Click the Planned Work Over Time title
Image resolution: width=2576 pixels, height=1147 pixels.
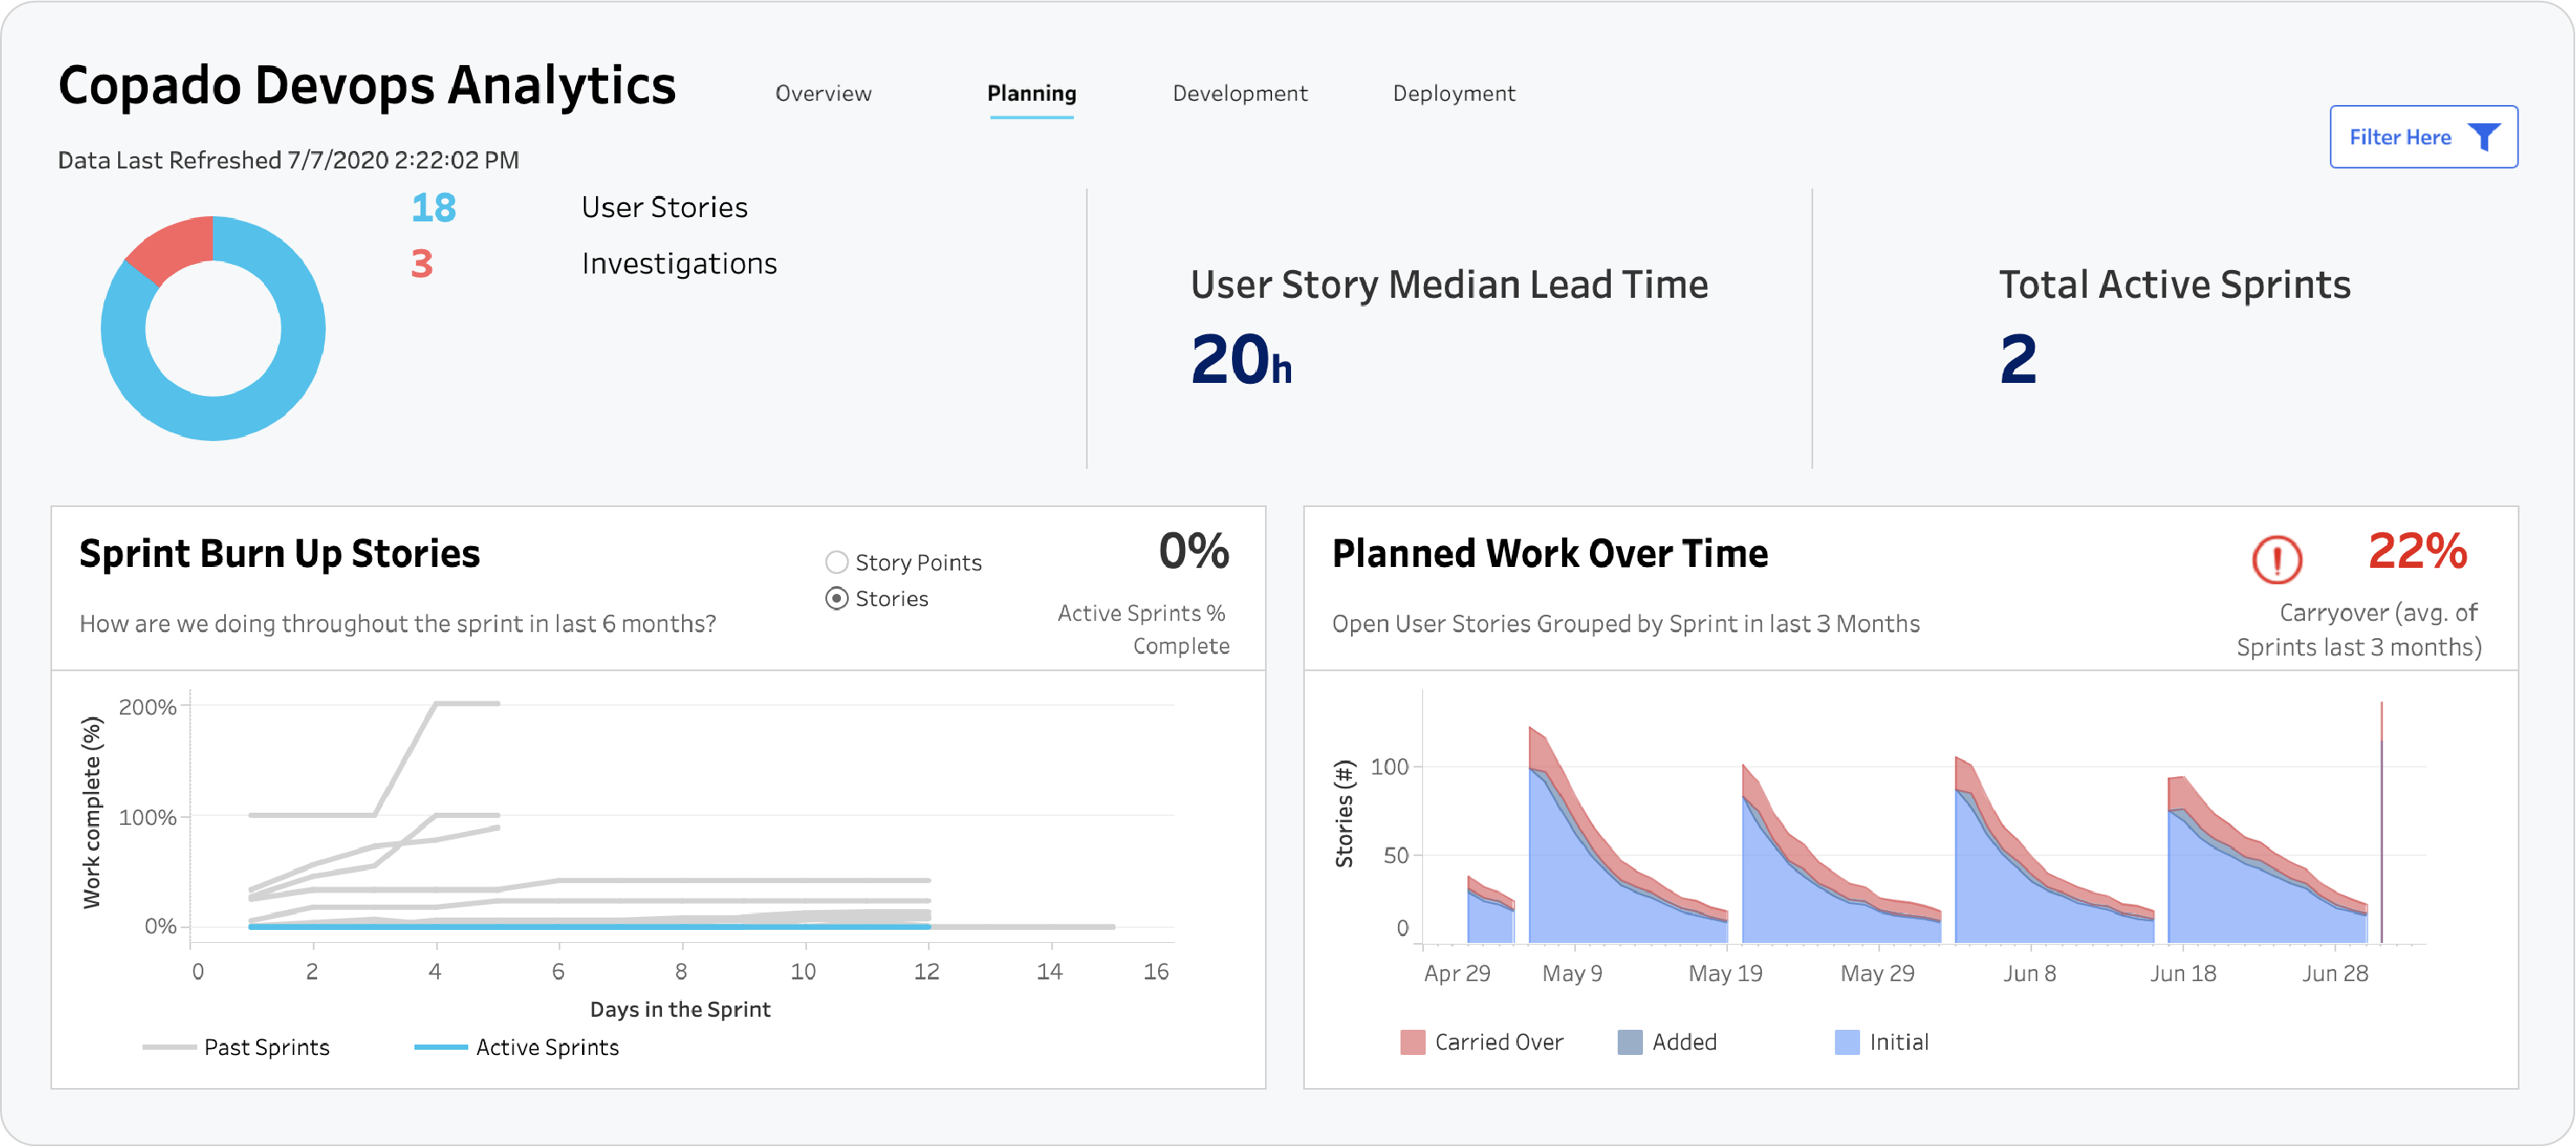(1549, 553)
